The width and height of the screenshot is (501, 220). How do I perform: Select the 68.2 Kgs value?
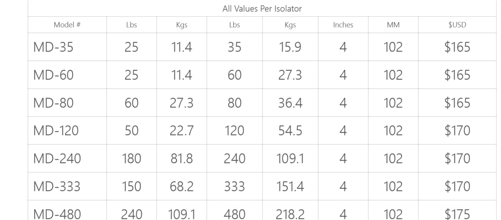182,187
